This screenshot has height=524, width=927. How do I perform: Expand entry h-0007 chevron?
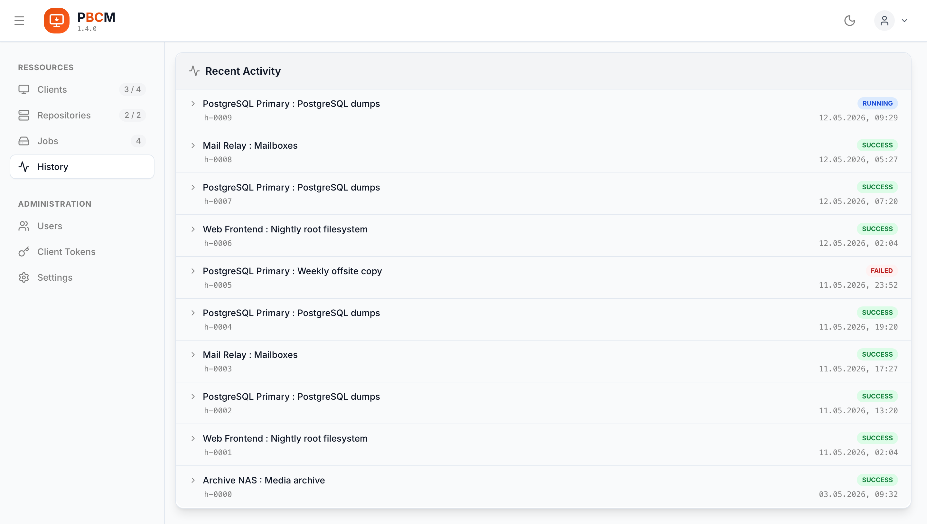193,188
